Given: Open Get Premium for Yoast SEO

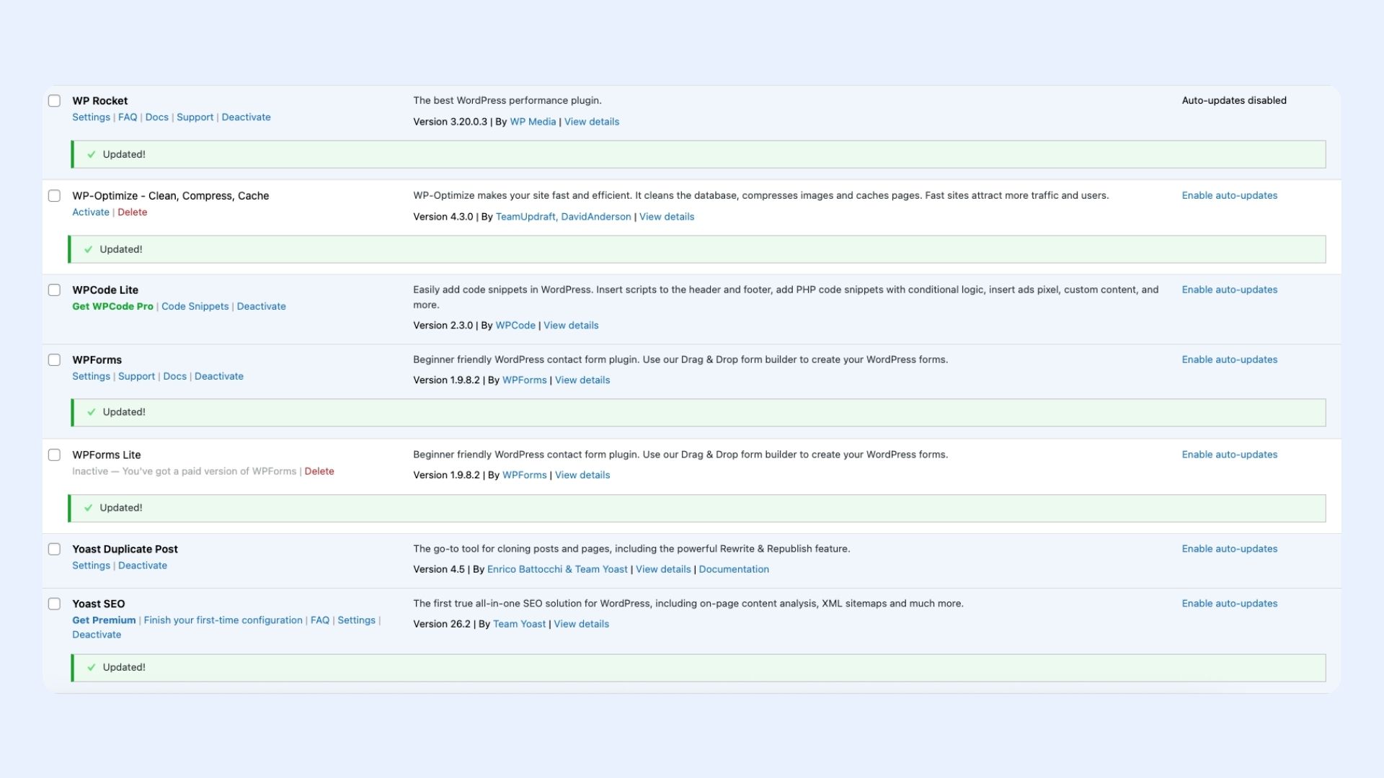Looking at the screenshot, I should pyautogui.click(x=103, y=620).
